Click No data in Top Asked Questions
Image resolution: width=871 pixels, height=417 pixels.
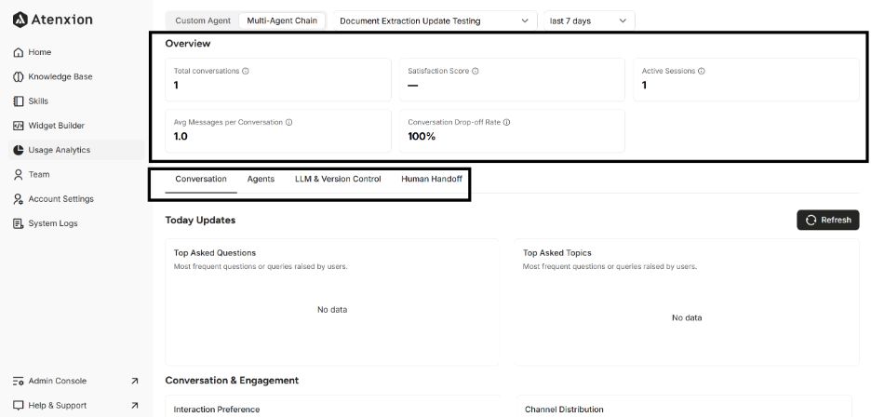332,310
